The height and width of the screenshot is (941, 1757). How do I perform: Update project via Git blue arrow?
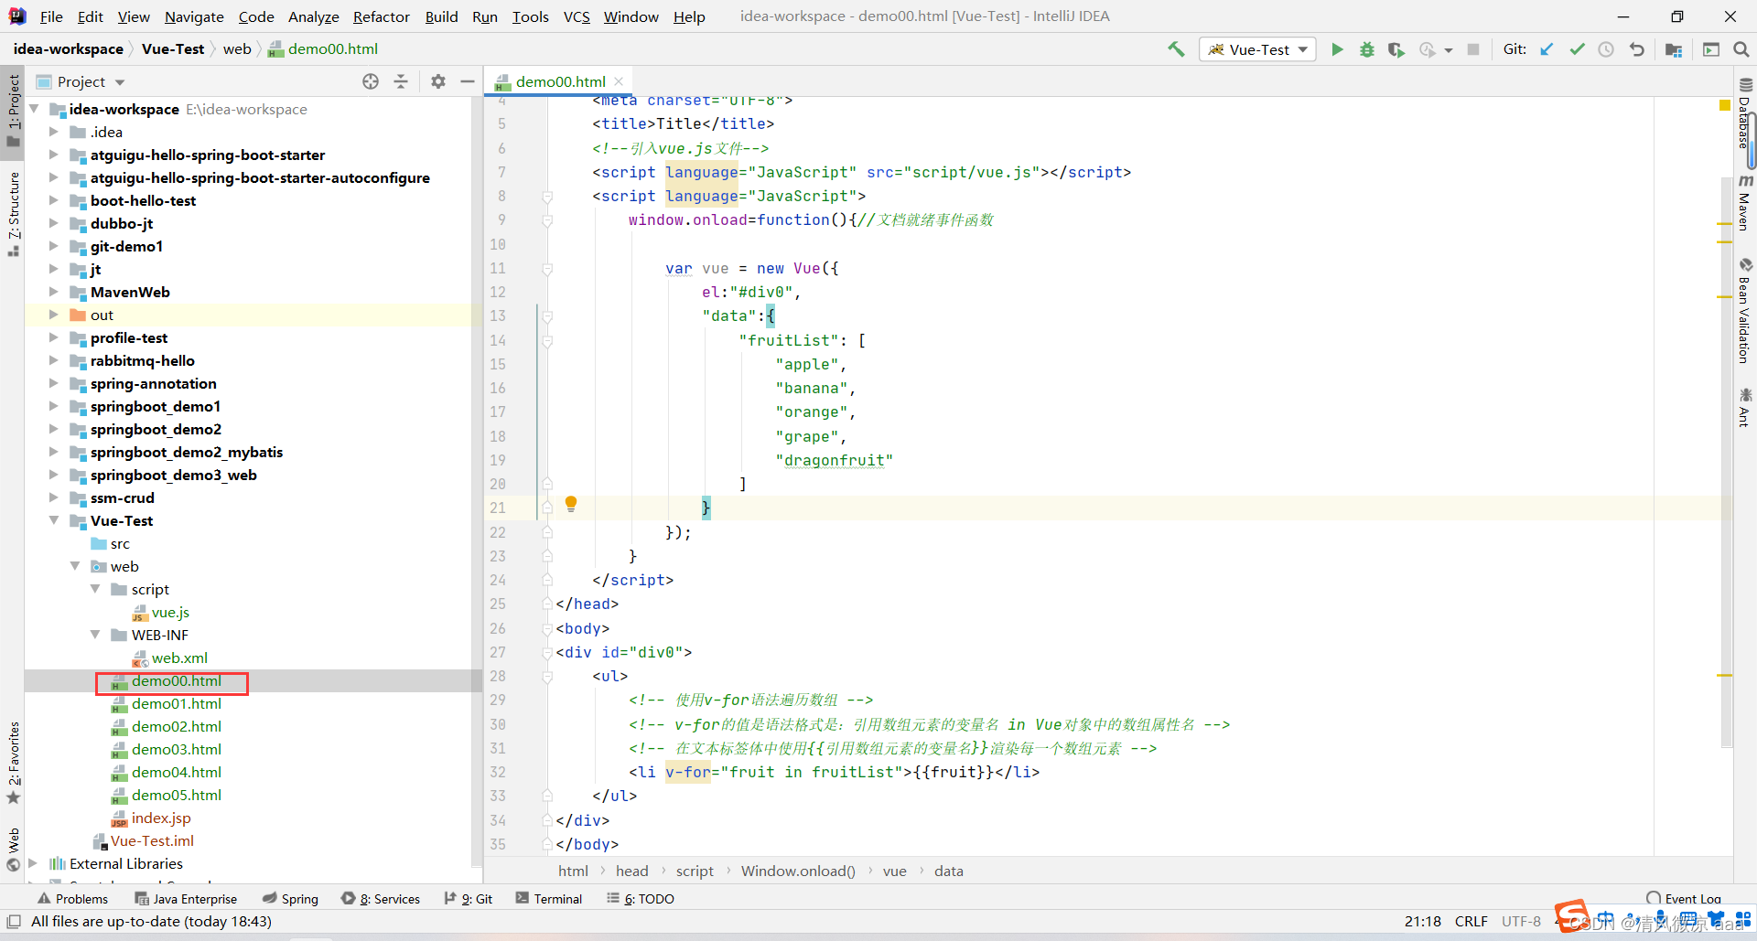tap(1547, 49)
